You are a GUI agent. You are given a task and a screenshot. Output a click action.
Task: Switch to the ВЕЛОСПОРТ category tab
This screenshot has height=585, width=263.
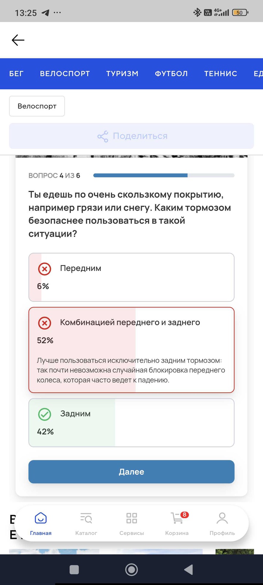[x=65, y=73]
